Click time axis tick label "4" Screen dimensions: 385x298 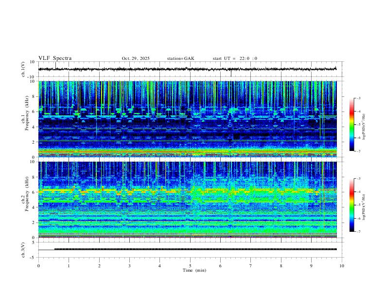click(x=159, y=266)
